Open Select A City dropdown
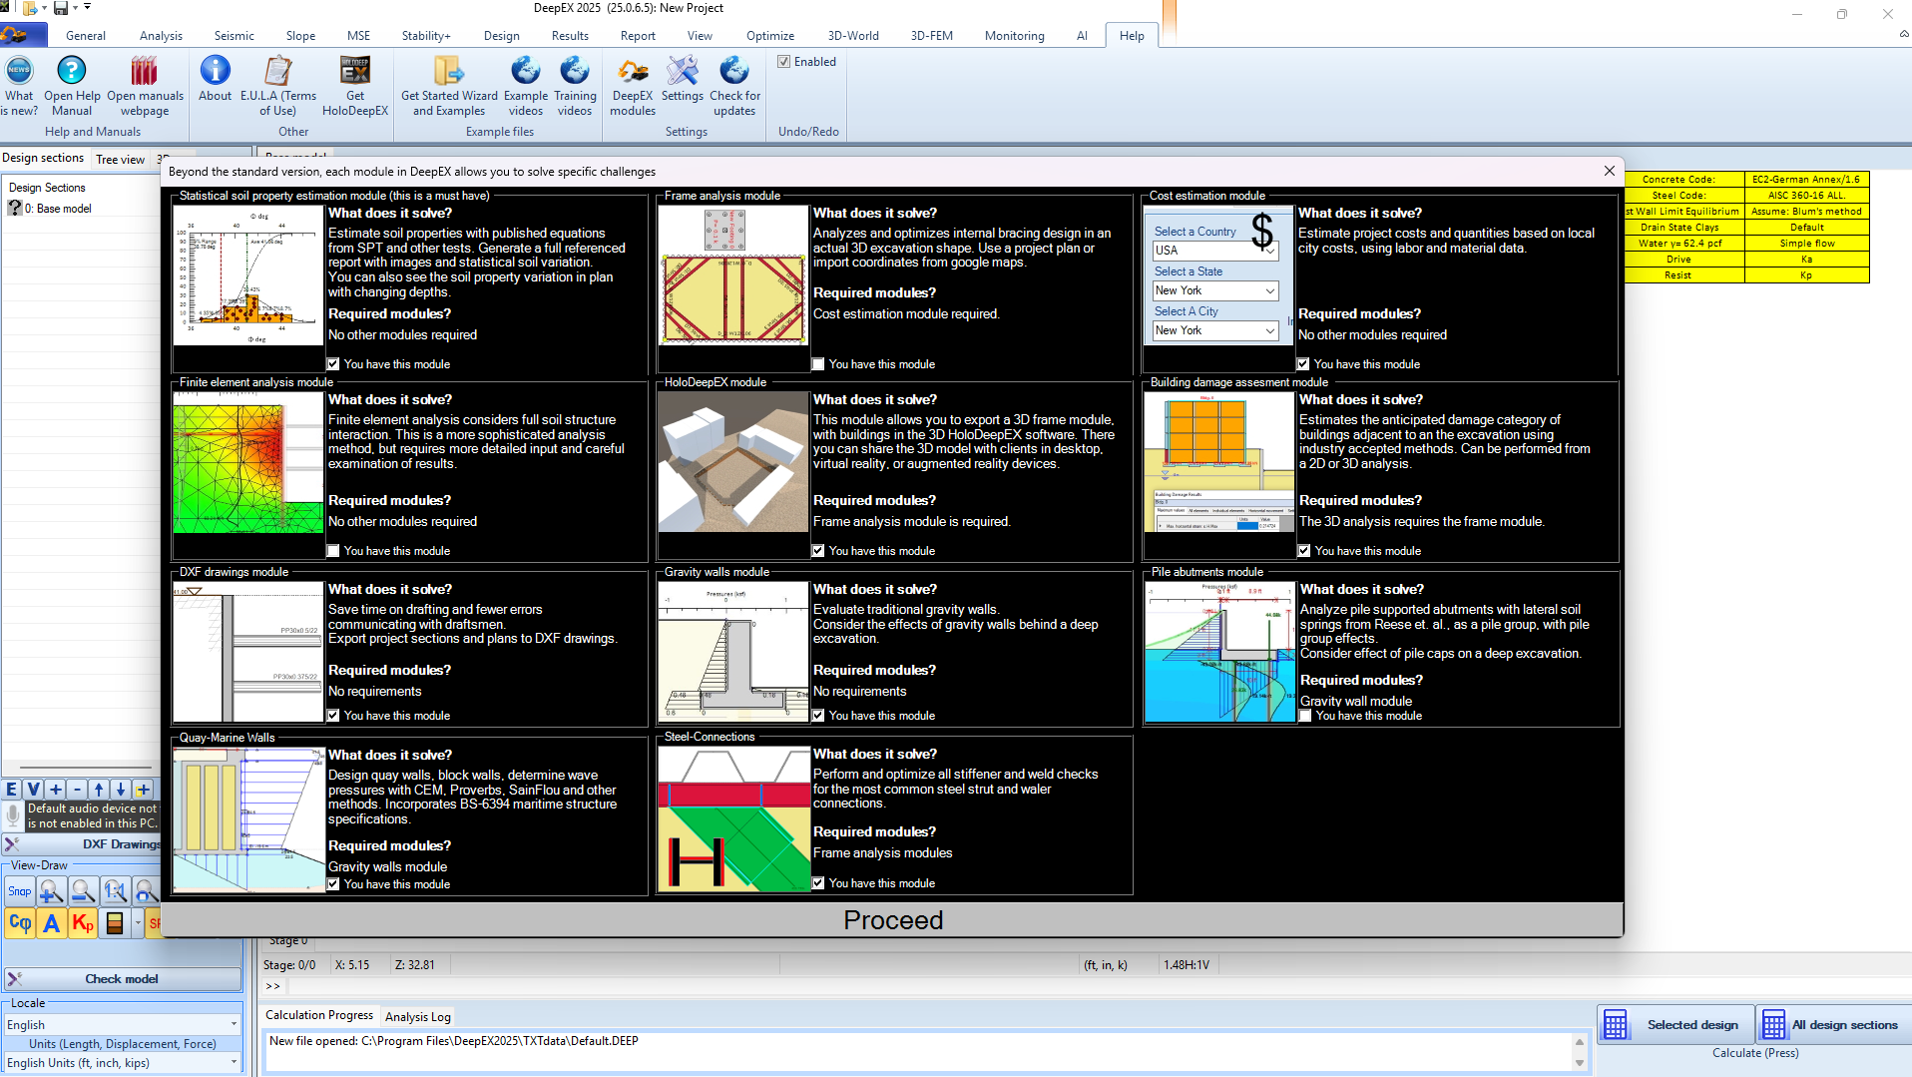 coord(1215,330)
